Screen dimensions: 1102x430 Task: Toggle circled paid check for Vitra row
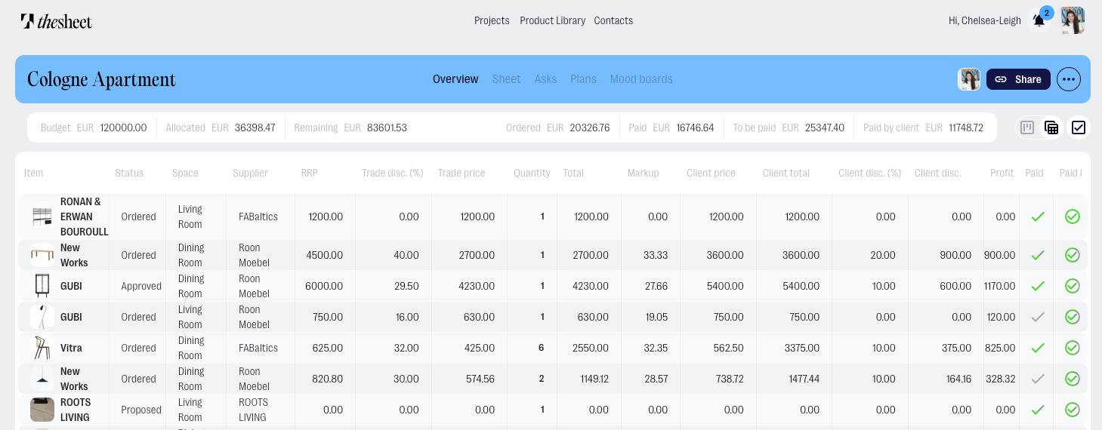click(x=1072, y=348)
